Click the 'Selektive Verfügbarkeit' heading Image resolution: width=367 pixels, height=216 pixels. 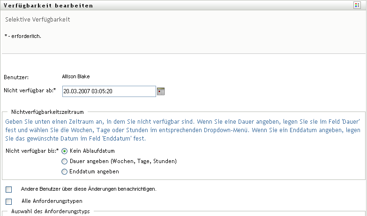(38, 20)
